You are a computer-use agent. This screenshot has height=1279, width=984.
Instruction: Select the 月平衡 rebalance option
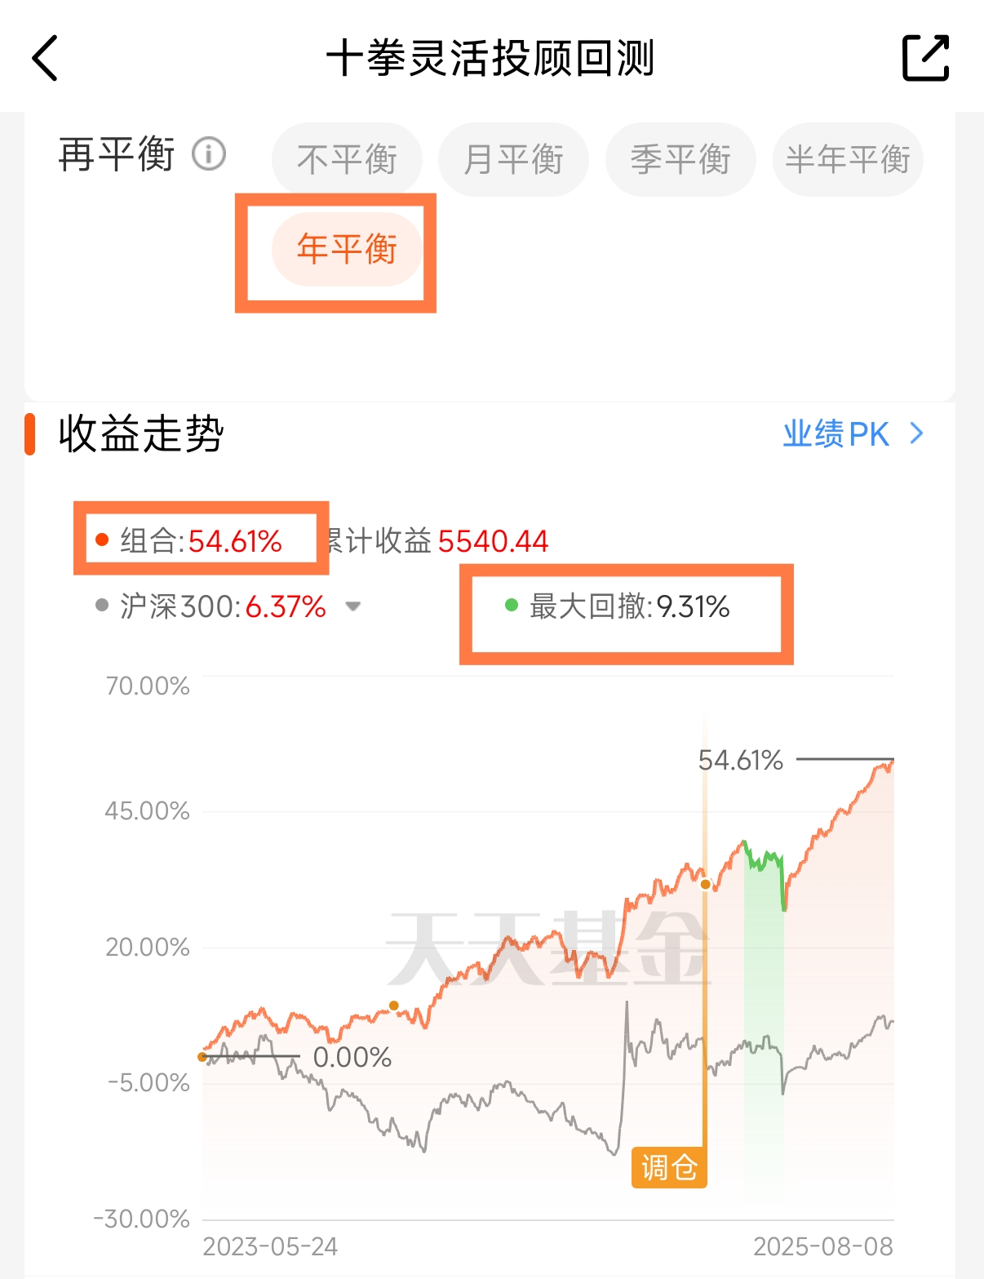coord(513,159)
